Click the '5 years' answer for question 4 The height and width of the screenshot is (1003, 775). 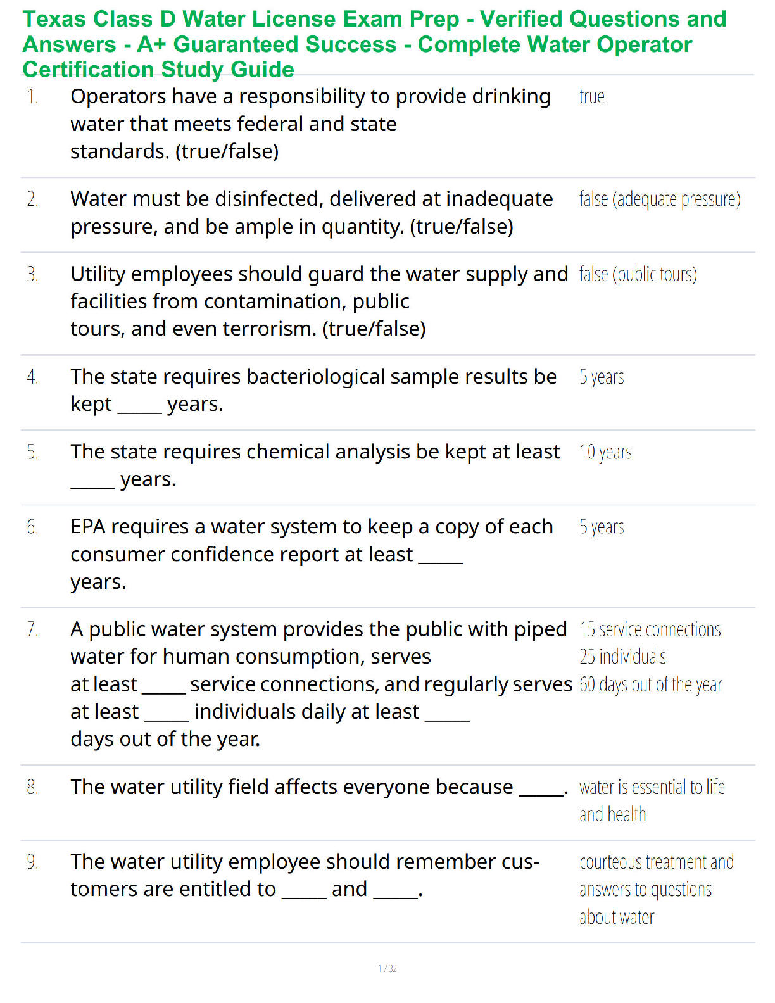(602, 377)
